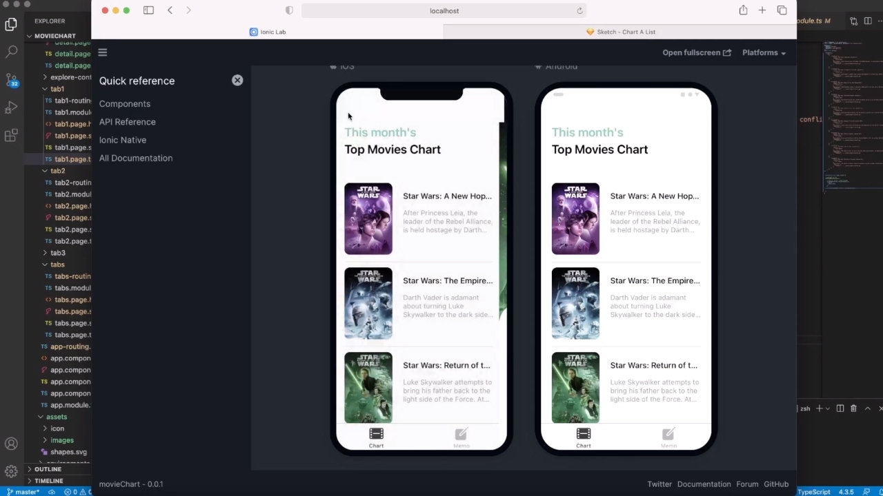
Task: Show Safari tab overview
Action: [x=782, y=10]
